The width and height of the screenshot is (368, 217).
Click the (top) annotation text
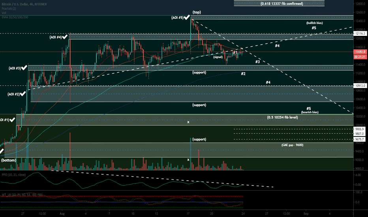click(197, 12)
